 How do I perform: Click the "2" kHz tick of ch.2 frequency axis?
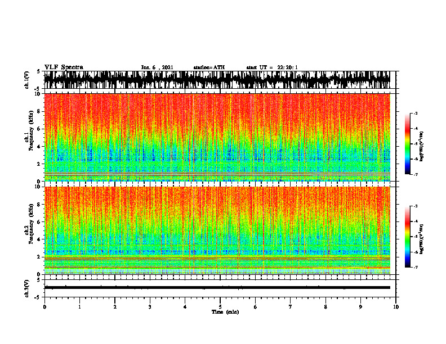coord(39,257)
